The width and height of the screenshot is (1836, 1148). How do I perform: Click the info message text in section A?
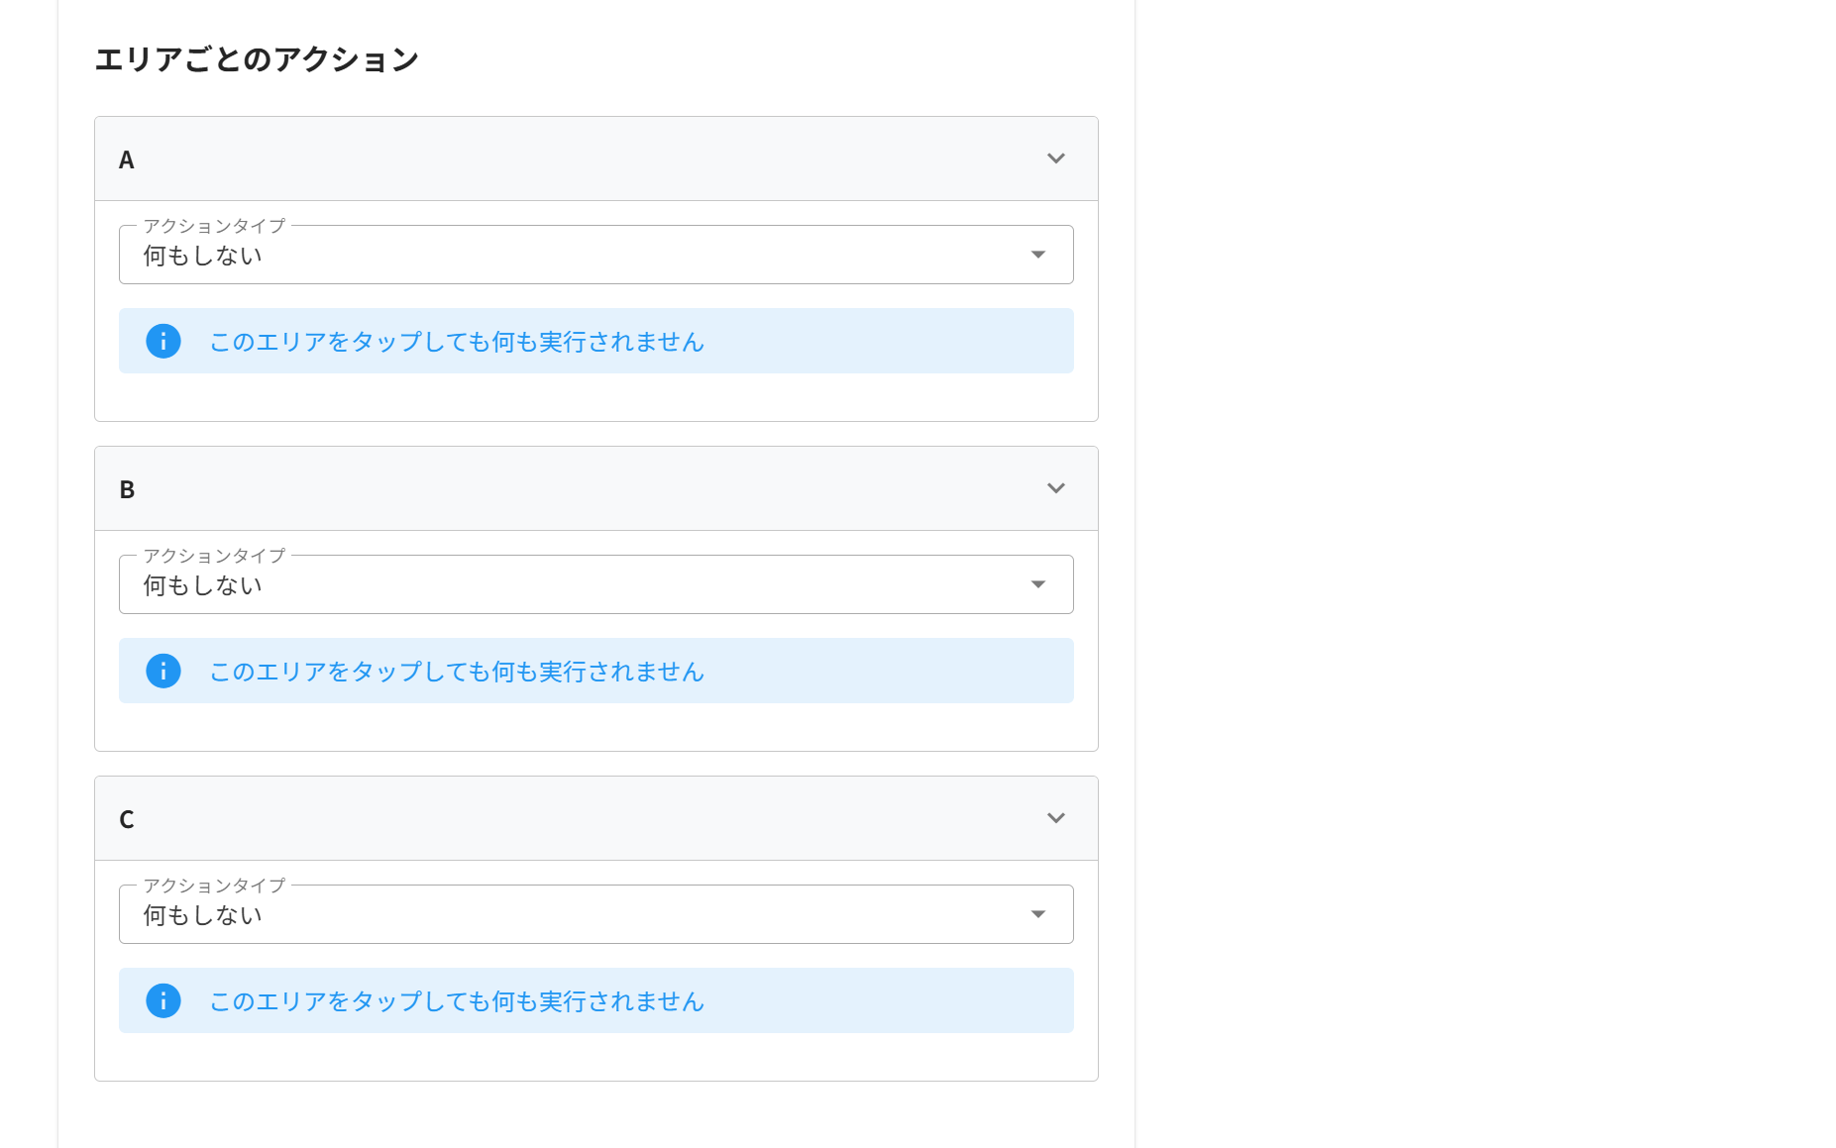[456, 342]
